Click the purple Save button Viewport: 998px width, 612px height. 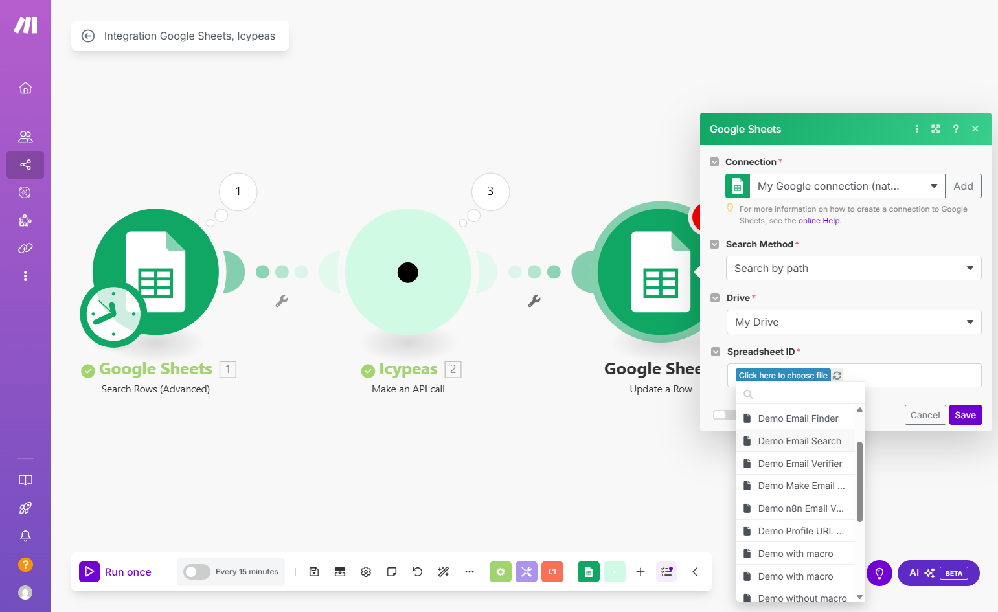pyautogui.click(x=965, y=415)
